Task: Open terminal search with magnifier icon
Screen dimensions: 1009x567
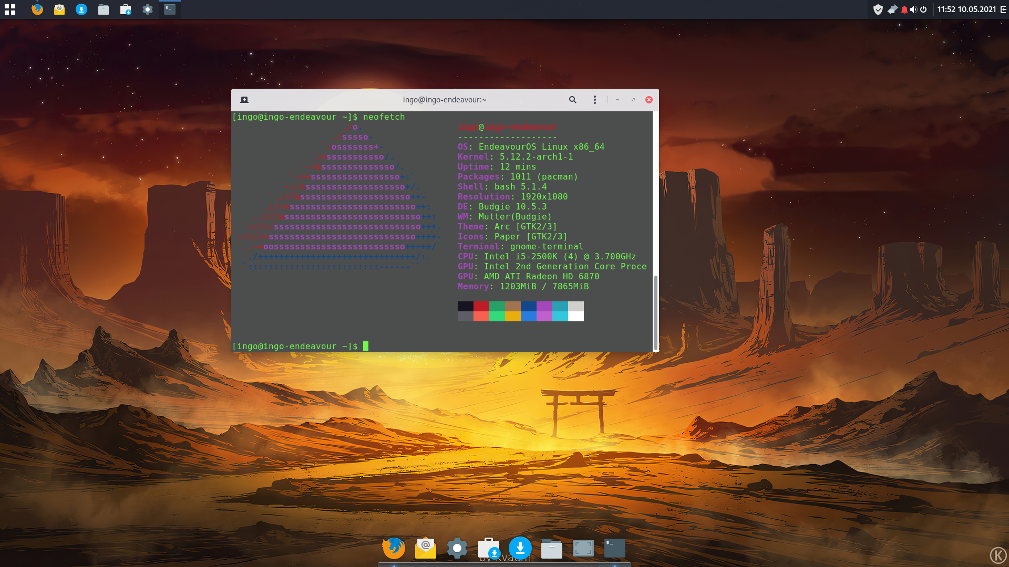Action: point(572,100)
